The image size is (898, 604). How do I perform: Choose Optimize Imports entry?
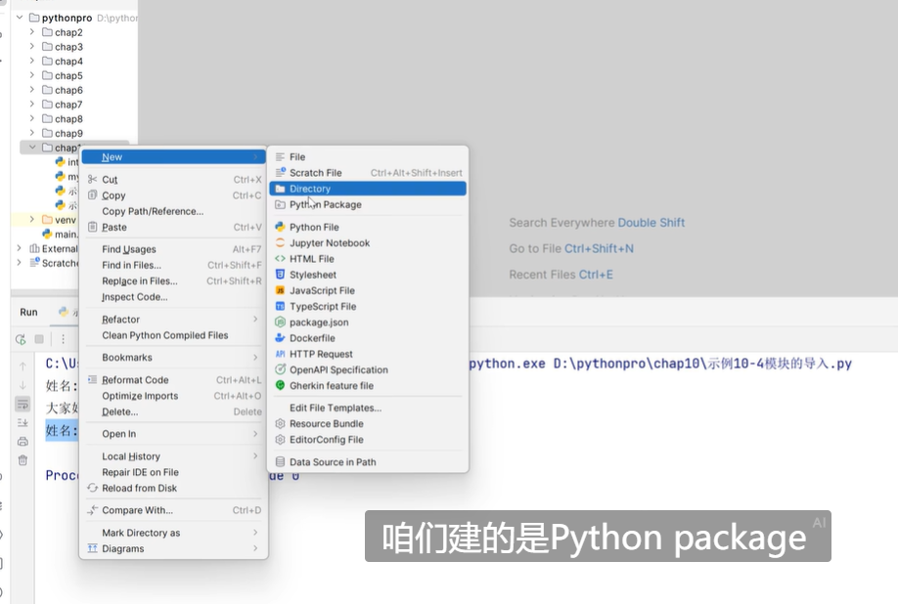coord(173,396)
